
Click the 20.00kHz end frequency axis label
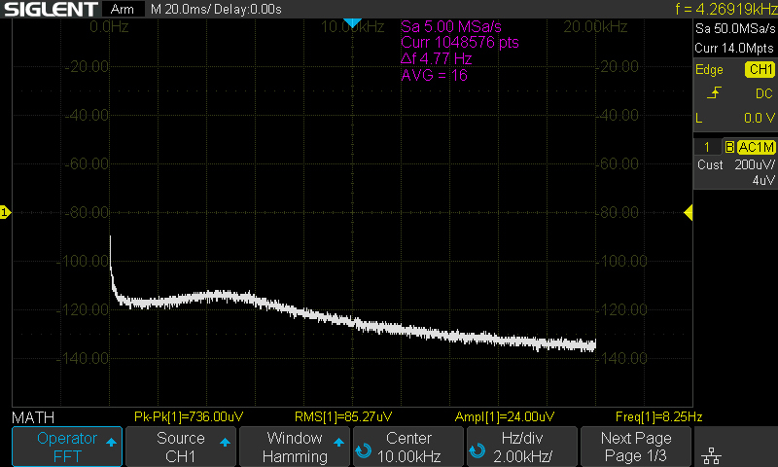click(595, 27)
